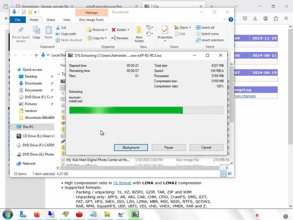
Task: Click Pin to Quick access icon
Action: point(21,35)
